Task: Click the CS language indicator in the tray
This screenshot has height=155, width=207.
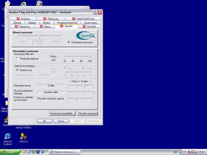Action: click(175, 152)
